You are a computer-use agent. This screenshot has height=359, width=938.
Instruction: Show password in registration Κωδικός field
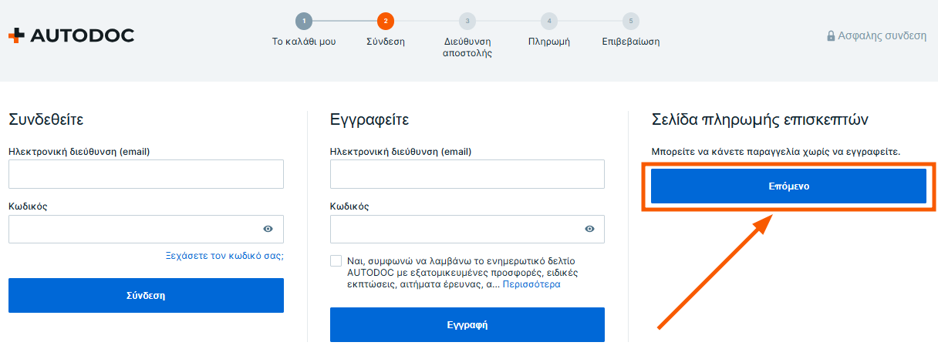pos(589,229)
